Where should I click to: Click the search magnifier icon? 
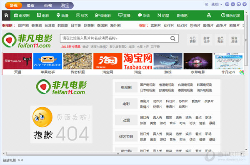pos(173,38)
